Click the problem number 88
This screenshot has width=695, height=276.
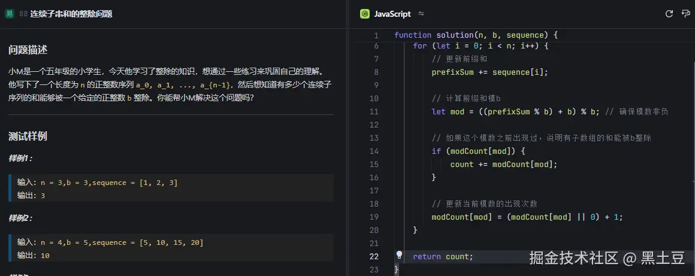[23, 14]
